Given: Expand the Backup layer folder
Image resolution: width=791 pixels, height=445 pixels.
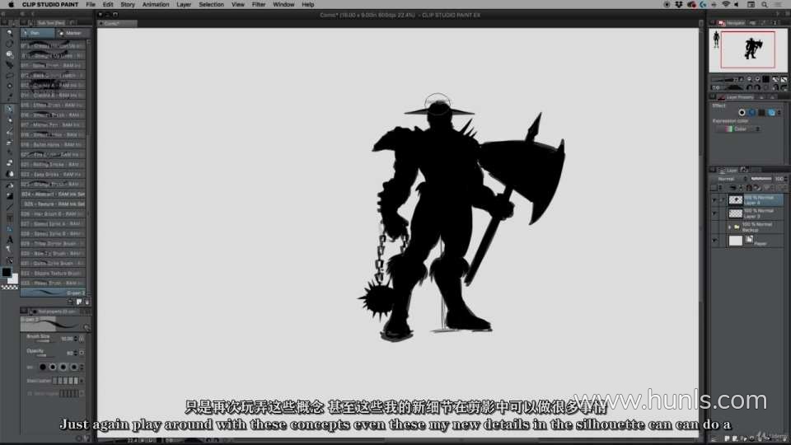Looking at the screenshot, I should (729, 227).
